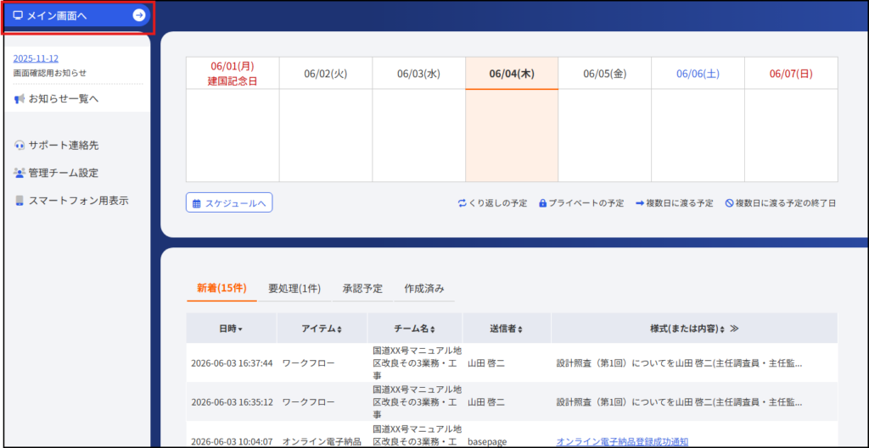Click the arrow icon next to 複数日に渡る予定
Image resolution: width=869 pixels, height=448 pixels.
click(x=640, y=203)
